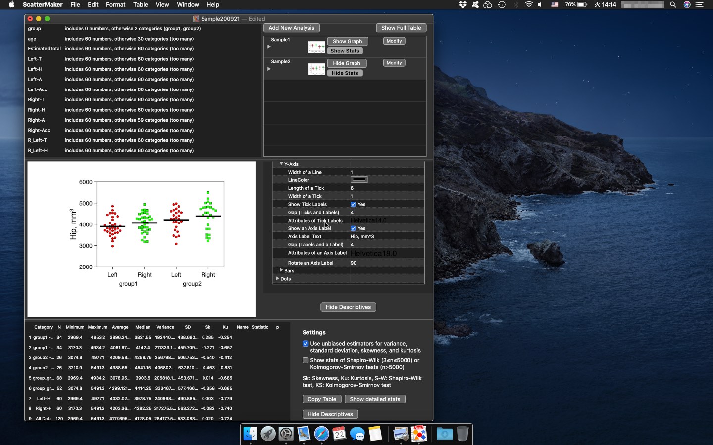
Task: Click the Time Machine menu bar icon
Action: [502, 5]
